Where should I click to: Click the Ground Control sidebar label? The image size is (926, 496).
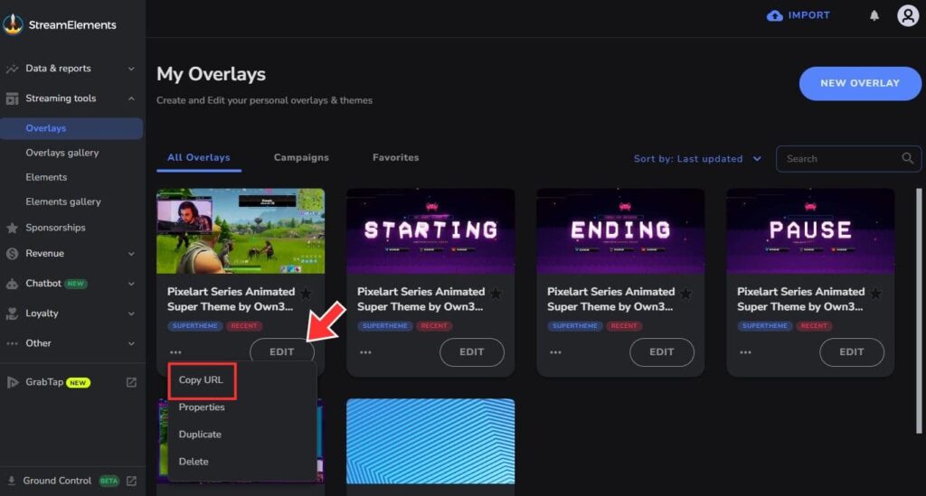(x=57, y=481)
